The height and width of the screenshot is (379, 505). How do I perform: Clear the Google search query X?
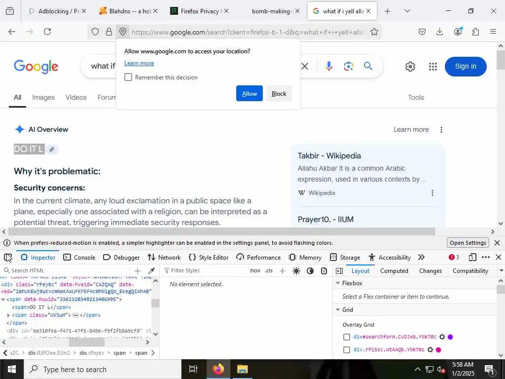tap(305, 67)
